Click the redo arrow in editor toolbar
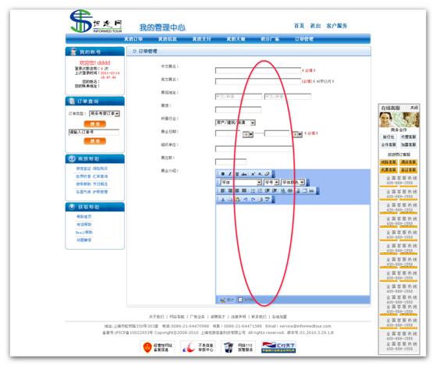Viewport: 440px width, 366px height. (x=253, y=199)
